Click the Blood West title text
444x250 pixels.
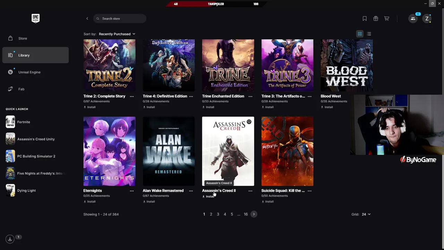click(x=331, y=96)
